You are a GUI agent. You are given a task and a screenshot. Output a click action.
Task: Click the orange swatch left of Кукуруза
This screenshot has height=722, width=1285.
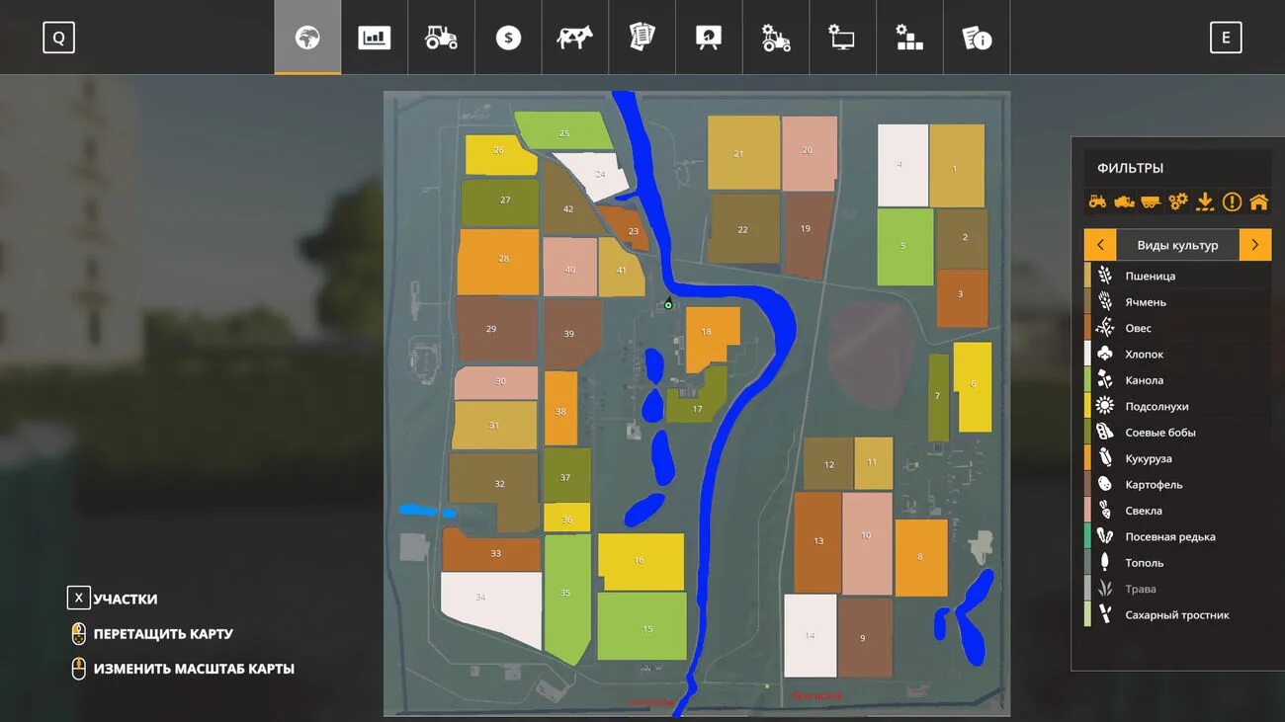click(1087, 458)
